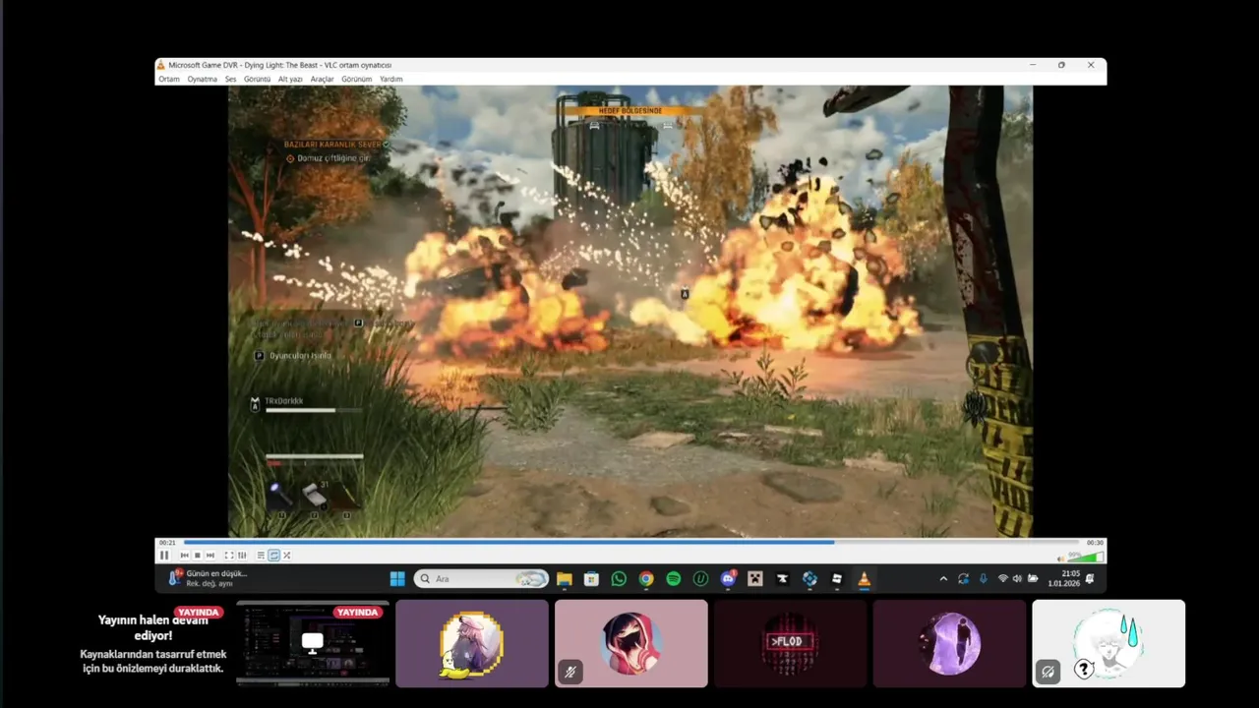Click the elapsed time 00:21 label
1259x708 pixels.
(167, 542)
